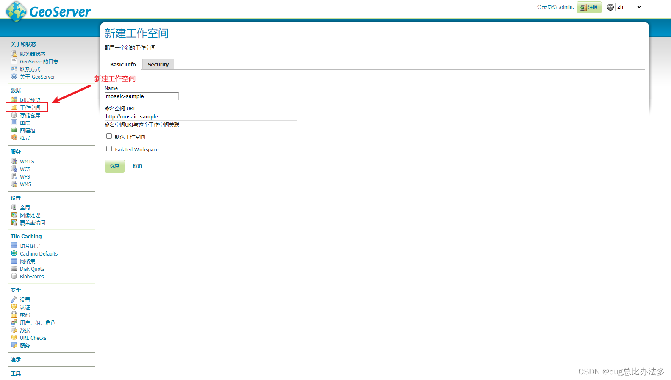Click the URL Checks shield icon
Viewport: 671px width, 380px height.
[x=14, y=338]
